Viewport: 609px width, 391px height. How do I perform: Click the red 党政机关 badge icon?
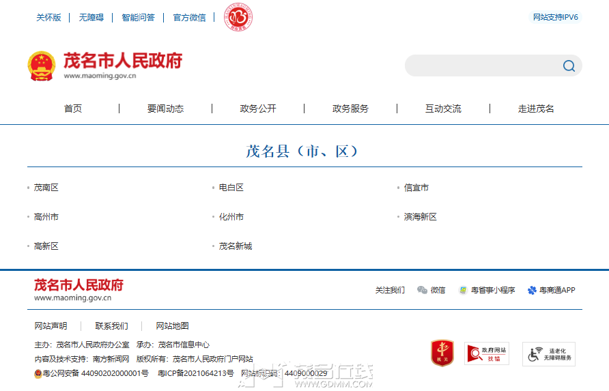tap(442, 353)
